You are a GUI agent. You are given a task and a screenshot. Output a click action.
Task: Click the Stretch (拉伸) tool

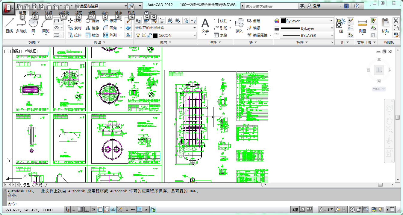click(75, 35)
